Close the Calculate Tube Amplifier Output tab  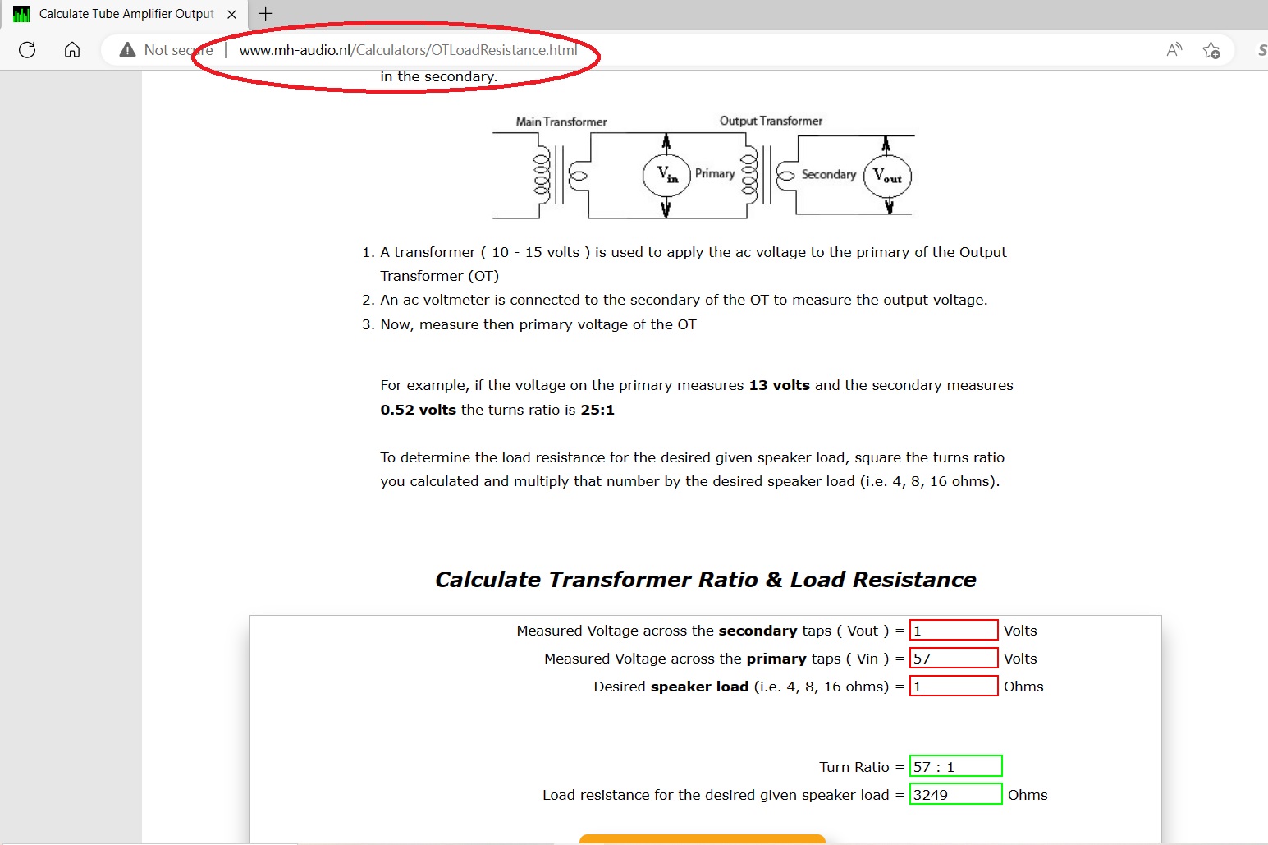pos(231,14)
